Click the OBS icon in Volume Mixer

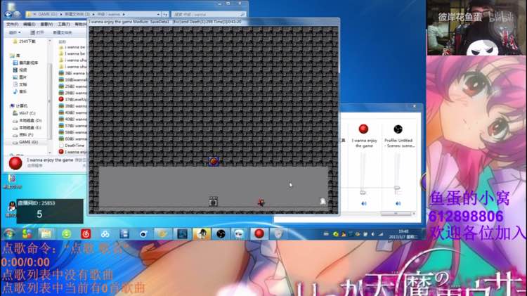(398, 129)
